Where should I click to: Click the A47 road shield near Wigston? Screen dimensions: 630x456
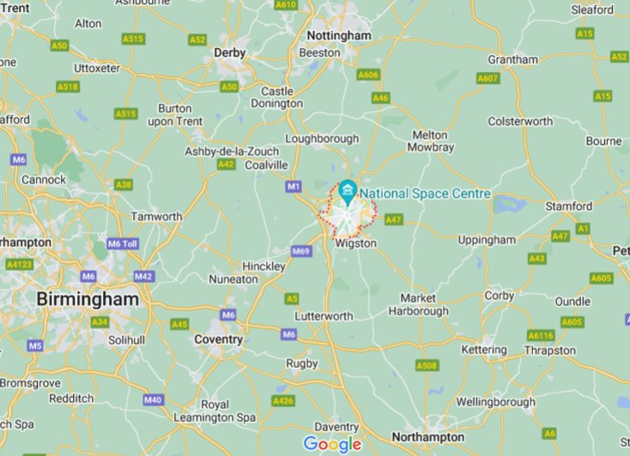click(393, 219)
